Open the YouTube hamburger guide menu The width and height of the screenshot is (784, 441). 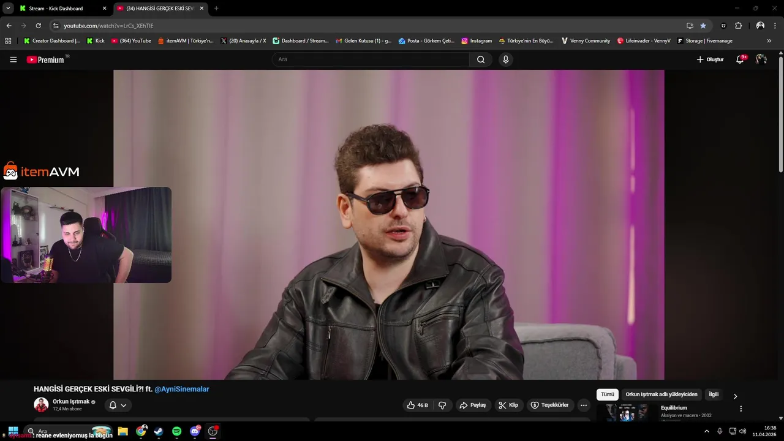pos(13,59)
